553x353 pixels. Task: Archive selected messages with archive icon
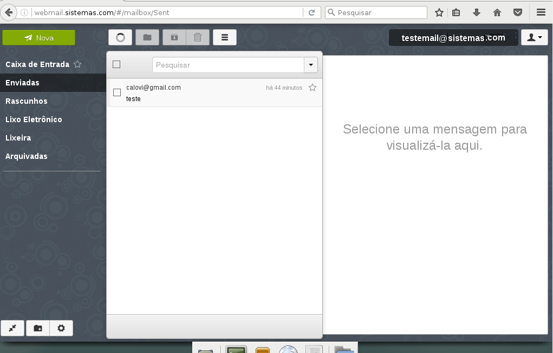pyautogui.click(x=174, y=37)
